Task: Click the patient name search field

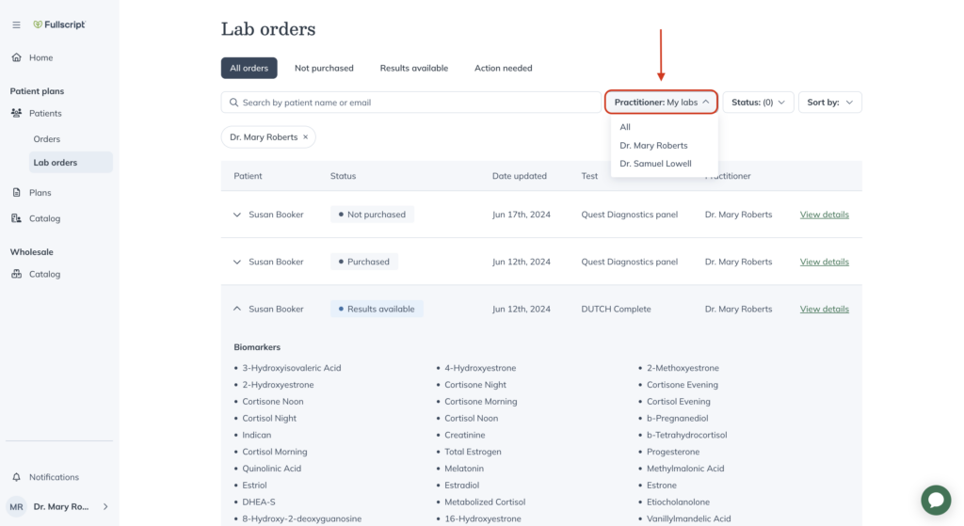Action: 410,102
